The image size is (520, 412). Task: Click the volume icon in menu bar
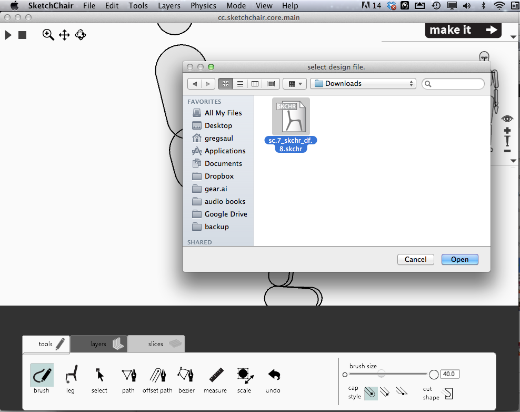467,6
